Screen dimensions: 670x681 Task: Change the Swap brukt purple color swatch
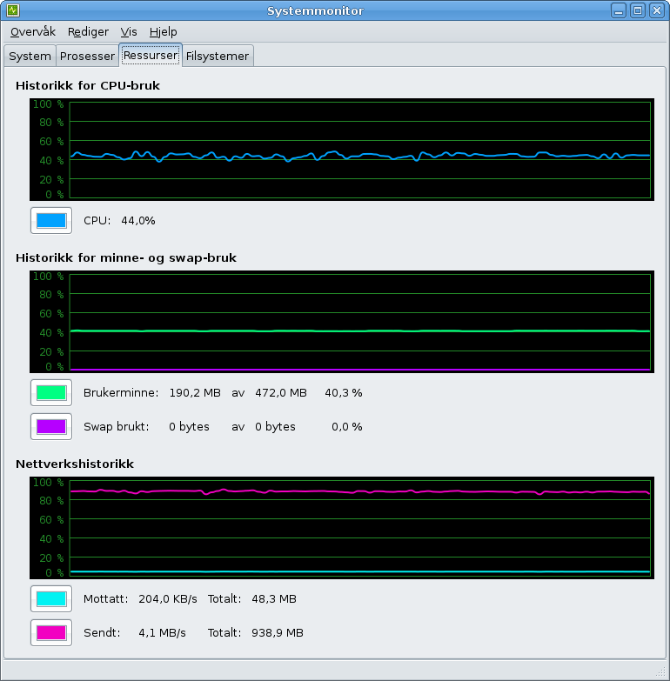[x=51, y=426]
